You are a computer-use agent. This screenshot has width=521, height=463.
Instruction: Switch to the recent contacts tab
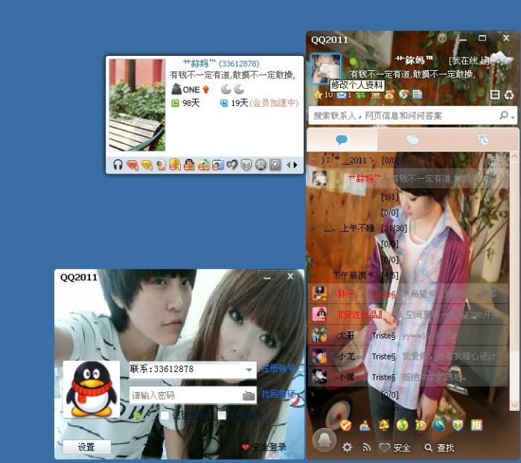(483, 139)
